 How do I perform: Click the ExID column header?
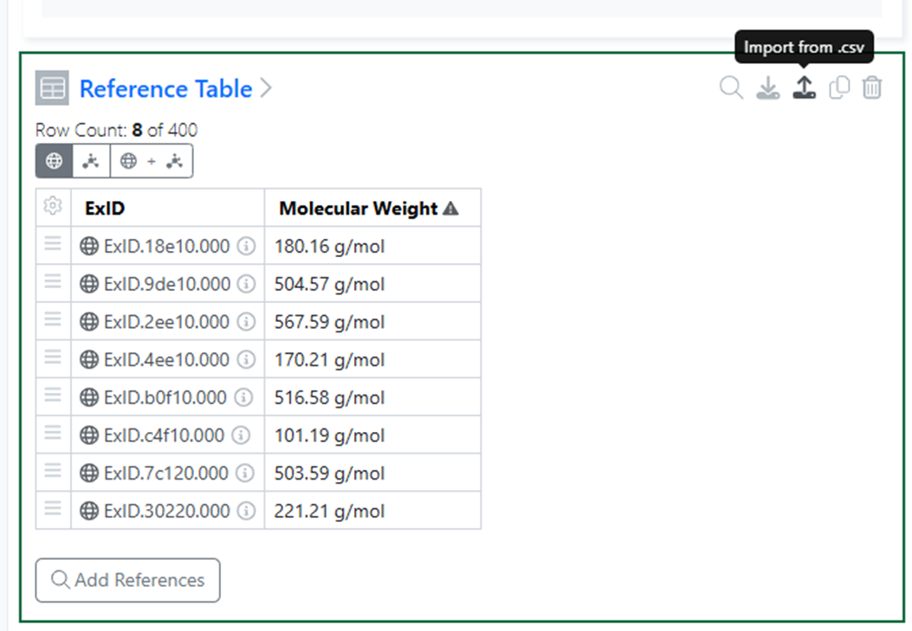(x=105, y=208)
